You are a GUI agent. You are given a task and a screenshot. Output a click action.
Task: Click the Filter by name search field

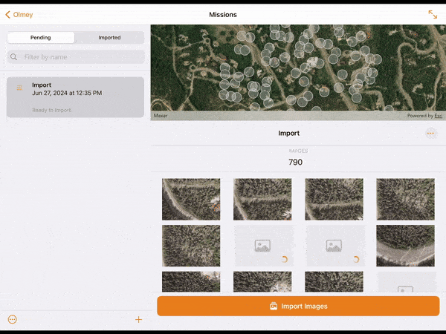pos(76,57)
